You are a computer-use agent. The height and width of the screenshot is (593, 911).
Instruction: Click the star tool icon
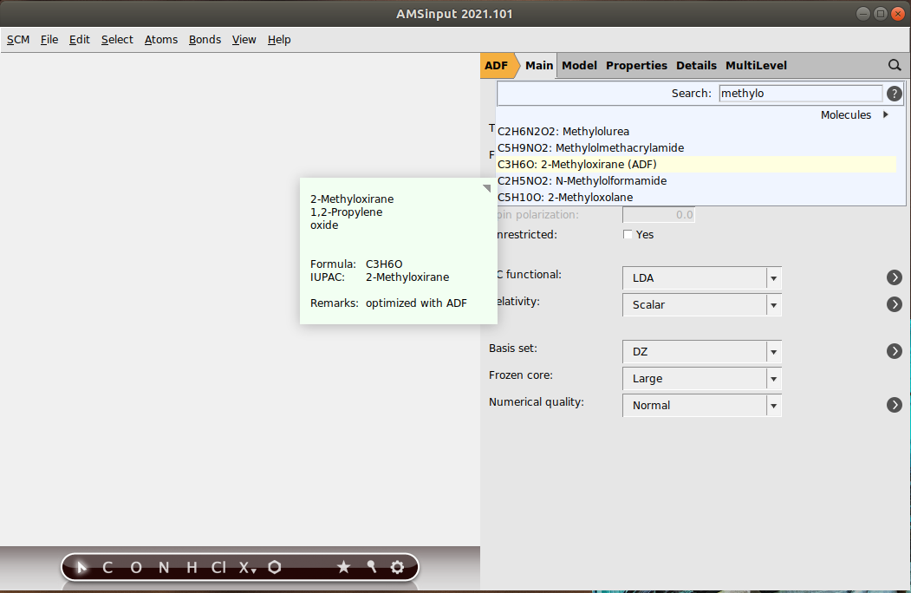(x=344, y=567)
